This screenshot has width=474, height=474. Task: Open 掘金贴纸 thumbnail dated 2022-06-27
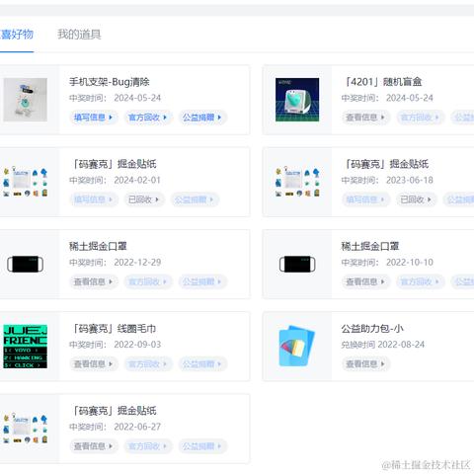pos(26,429)
